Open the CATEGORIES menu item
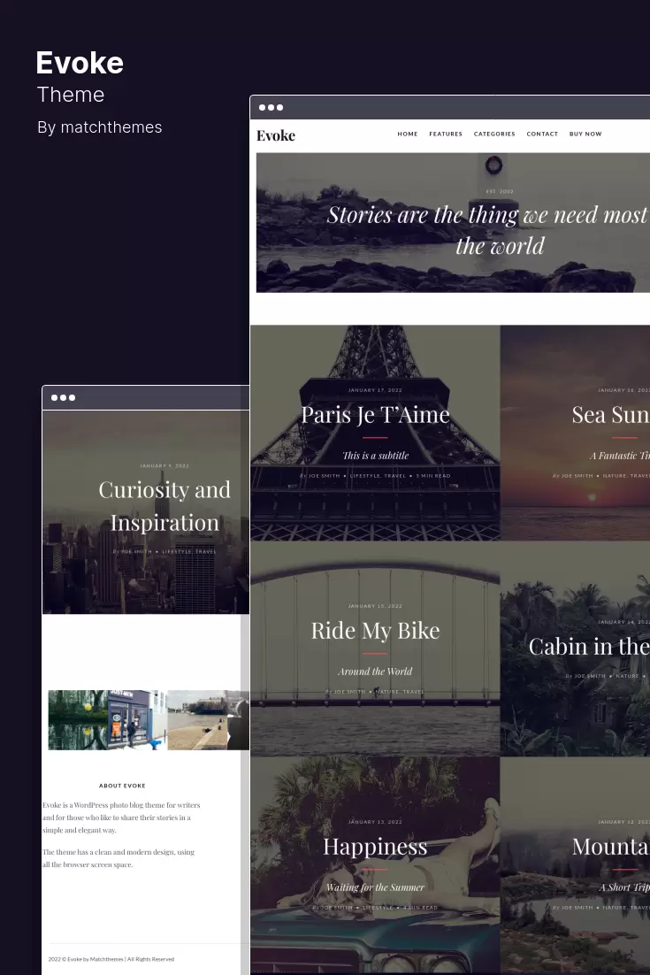 pos(494,134)
